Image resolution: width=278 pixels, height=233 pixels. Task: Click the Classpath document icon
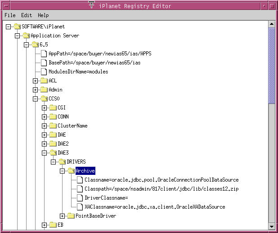click(80, 189)
